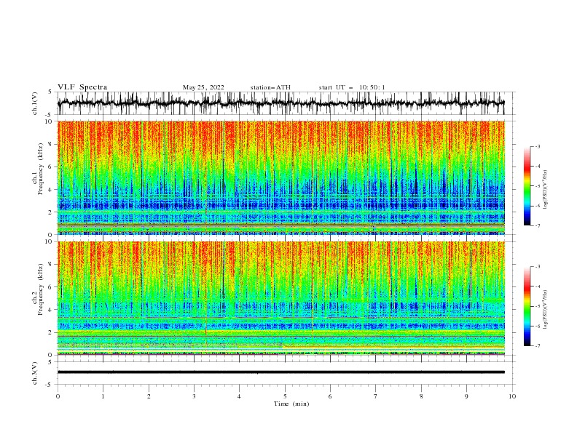
Task: Click time axis tick label "5"
Action: tap(285, 396)
